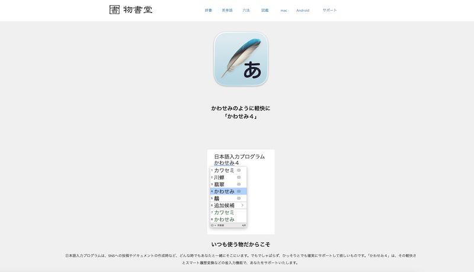Click the heading かわせみのように軽快に
This screenshot has width=474, height=272.
click(241, 108)
